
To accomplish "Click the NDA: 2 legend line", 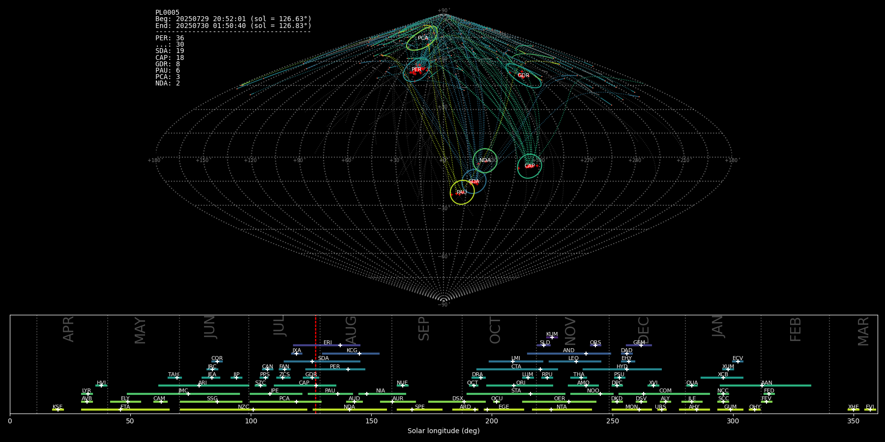I will [x=168, y=83].
